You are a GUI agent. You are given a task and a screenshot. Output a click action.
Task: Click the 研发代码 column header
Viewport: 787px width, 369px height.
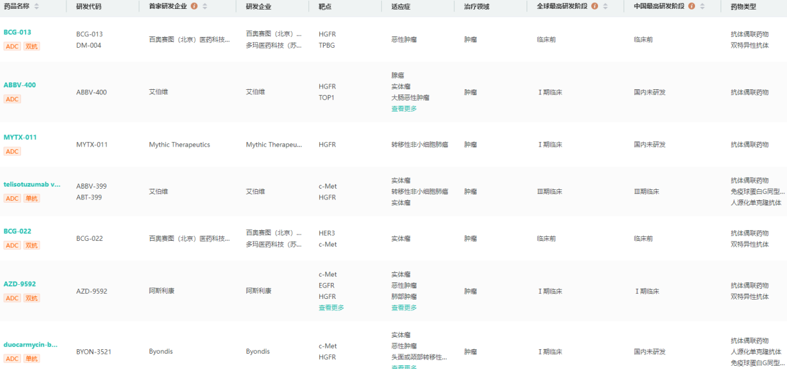89,6
